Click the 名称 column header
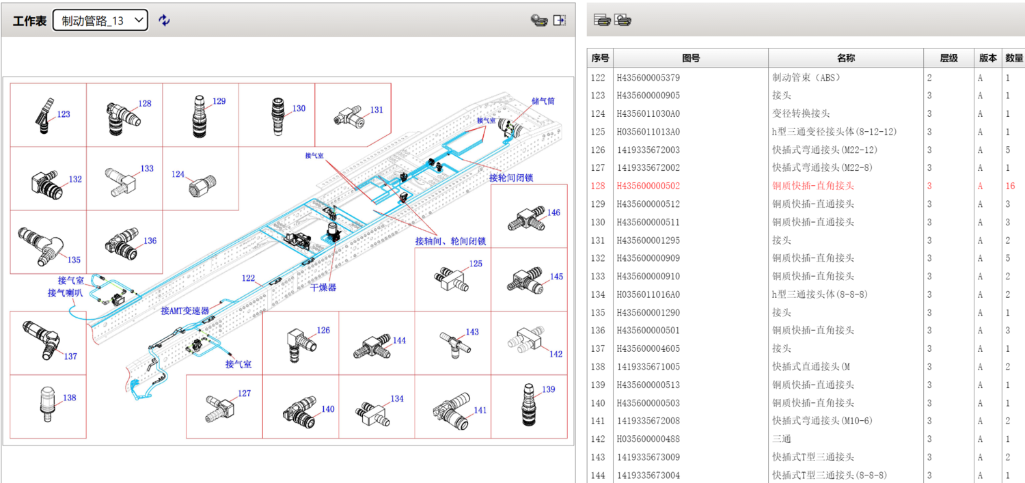The width and height of the screenshot is (1025, 483). 845,59
